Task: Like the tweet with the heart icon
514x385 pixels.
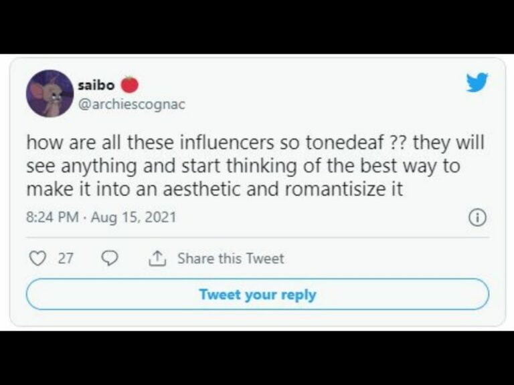Action: pos(37,258)
